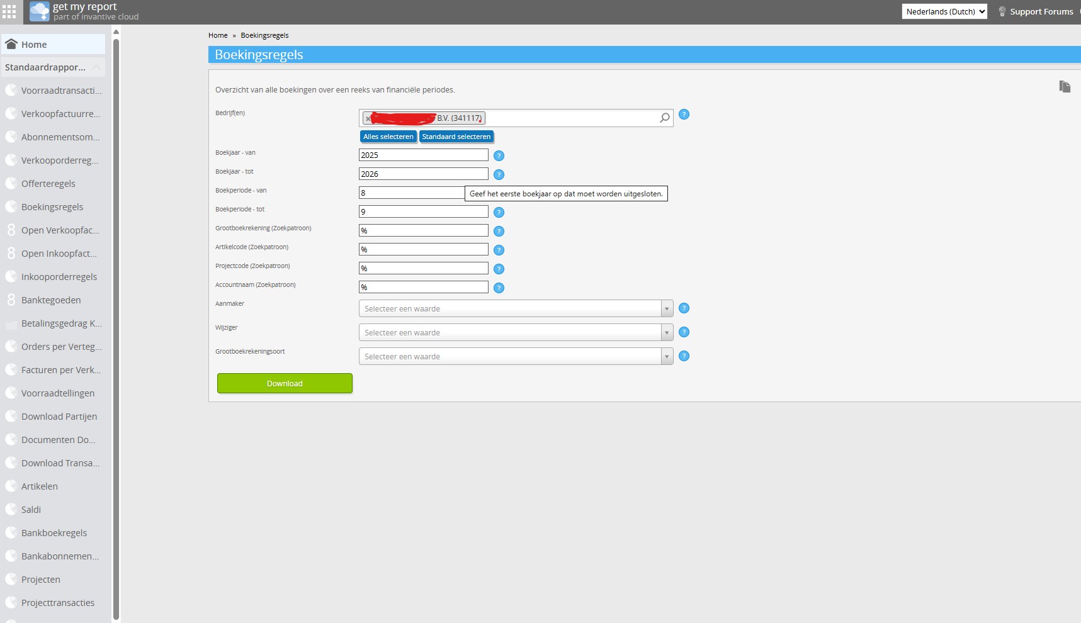Collapse the Standaardrapporten sidebar section
This screenshot has width=1081, height=623.
point(96,67)
